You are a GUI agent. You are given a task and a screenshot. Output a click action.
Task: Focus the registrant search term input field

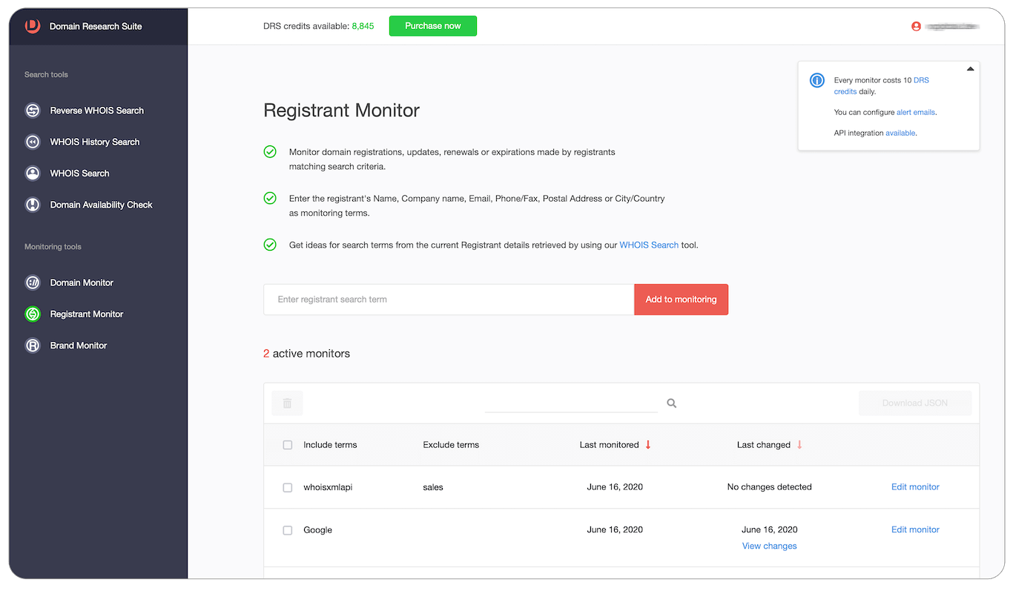(449, 300)
